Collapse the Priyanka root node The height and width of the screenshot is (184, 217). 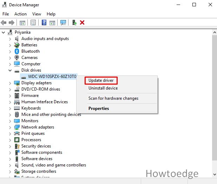click(4, 32)
